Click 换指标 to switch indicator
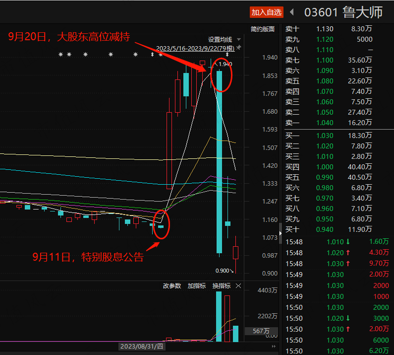Viewport: 394px width, 355px height. click(x=222, y=286)
